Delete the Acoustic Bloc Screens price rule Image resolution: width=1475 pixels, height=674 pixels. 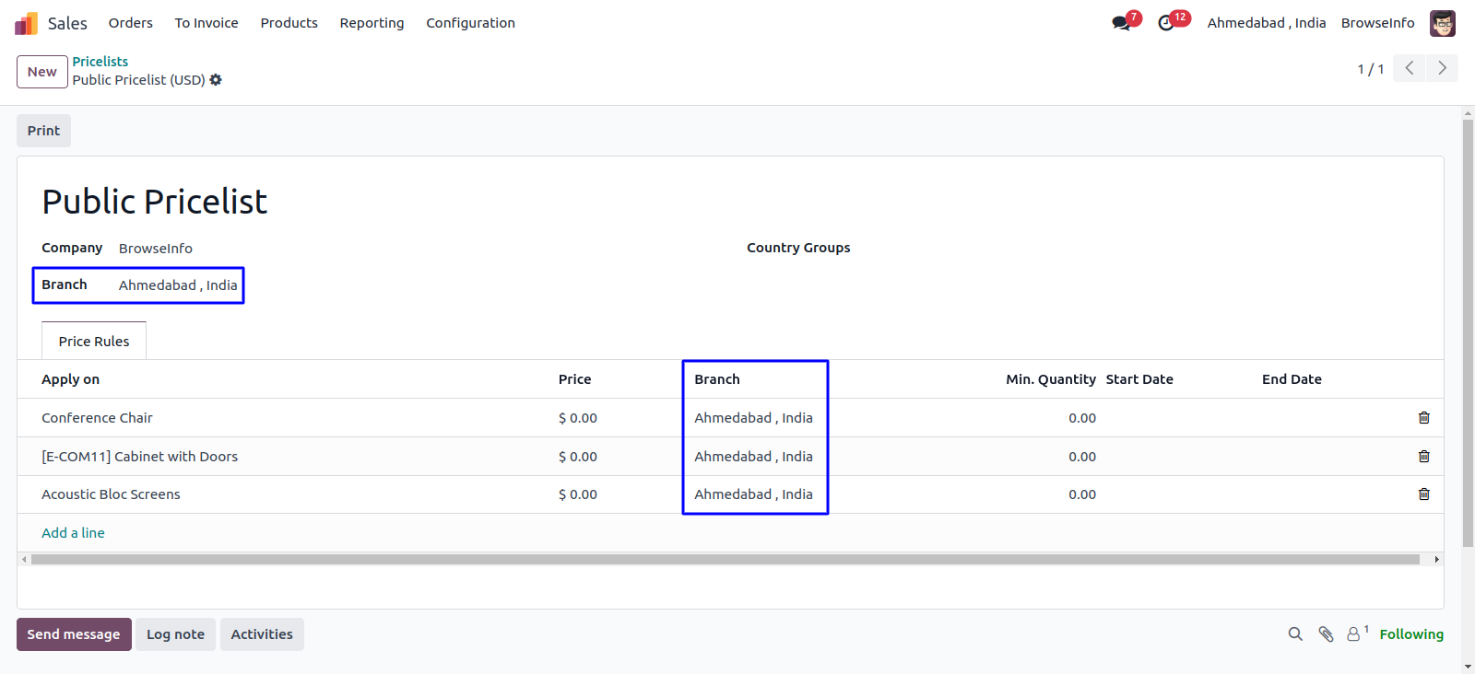point(1423,494)
